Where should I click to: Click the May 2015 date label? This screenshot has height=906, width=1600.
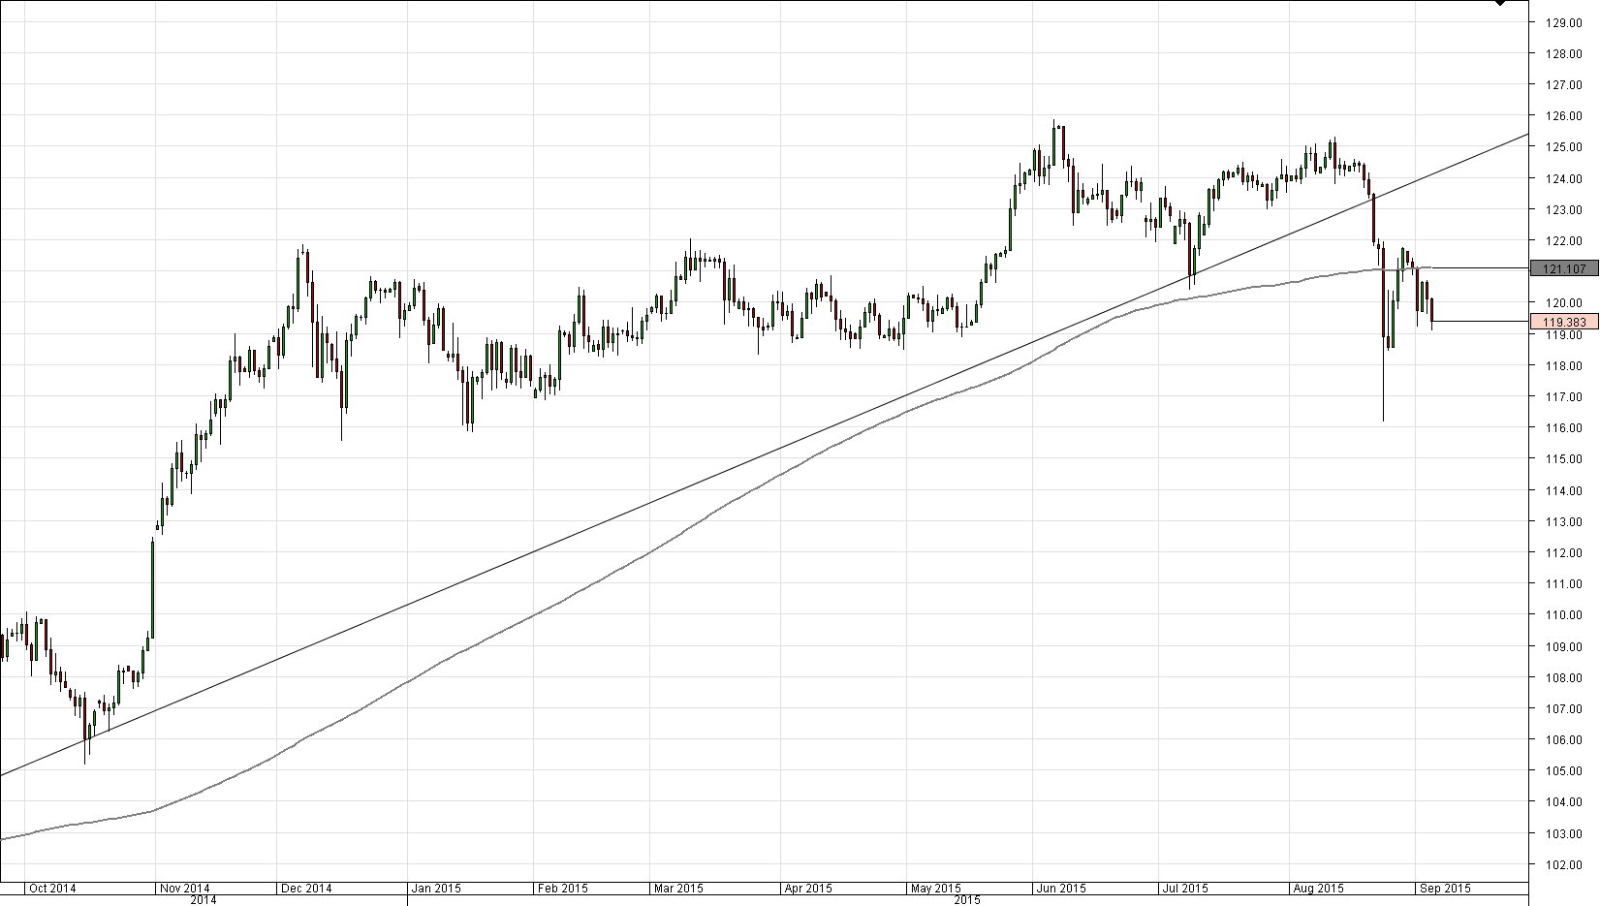936,888
